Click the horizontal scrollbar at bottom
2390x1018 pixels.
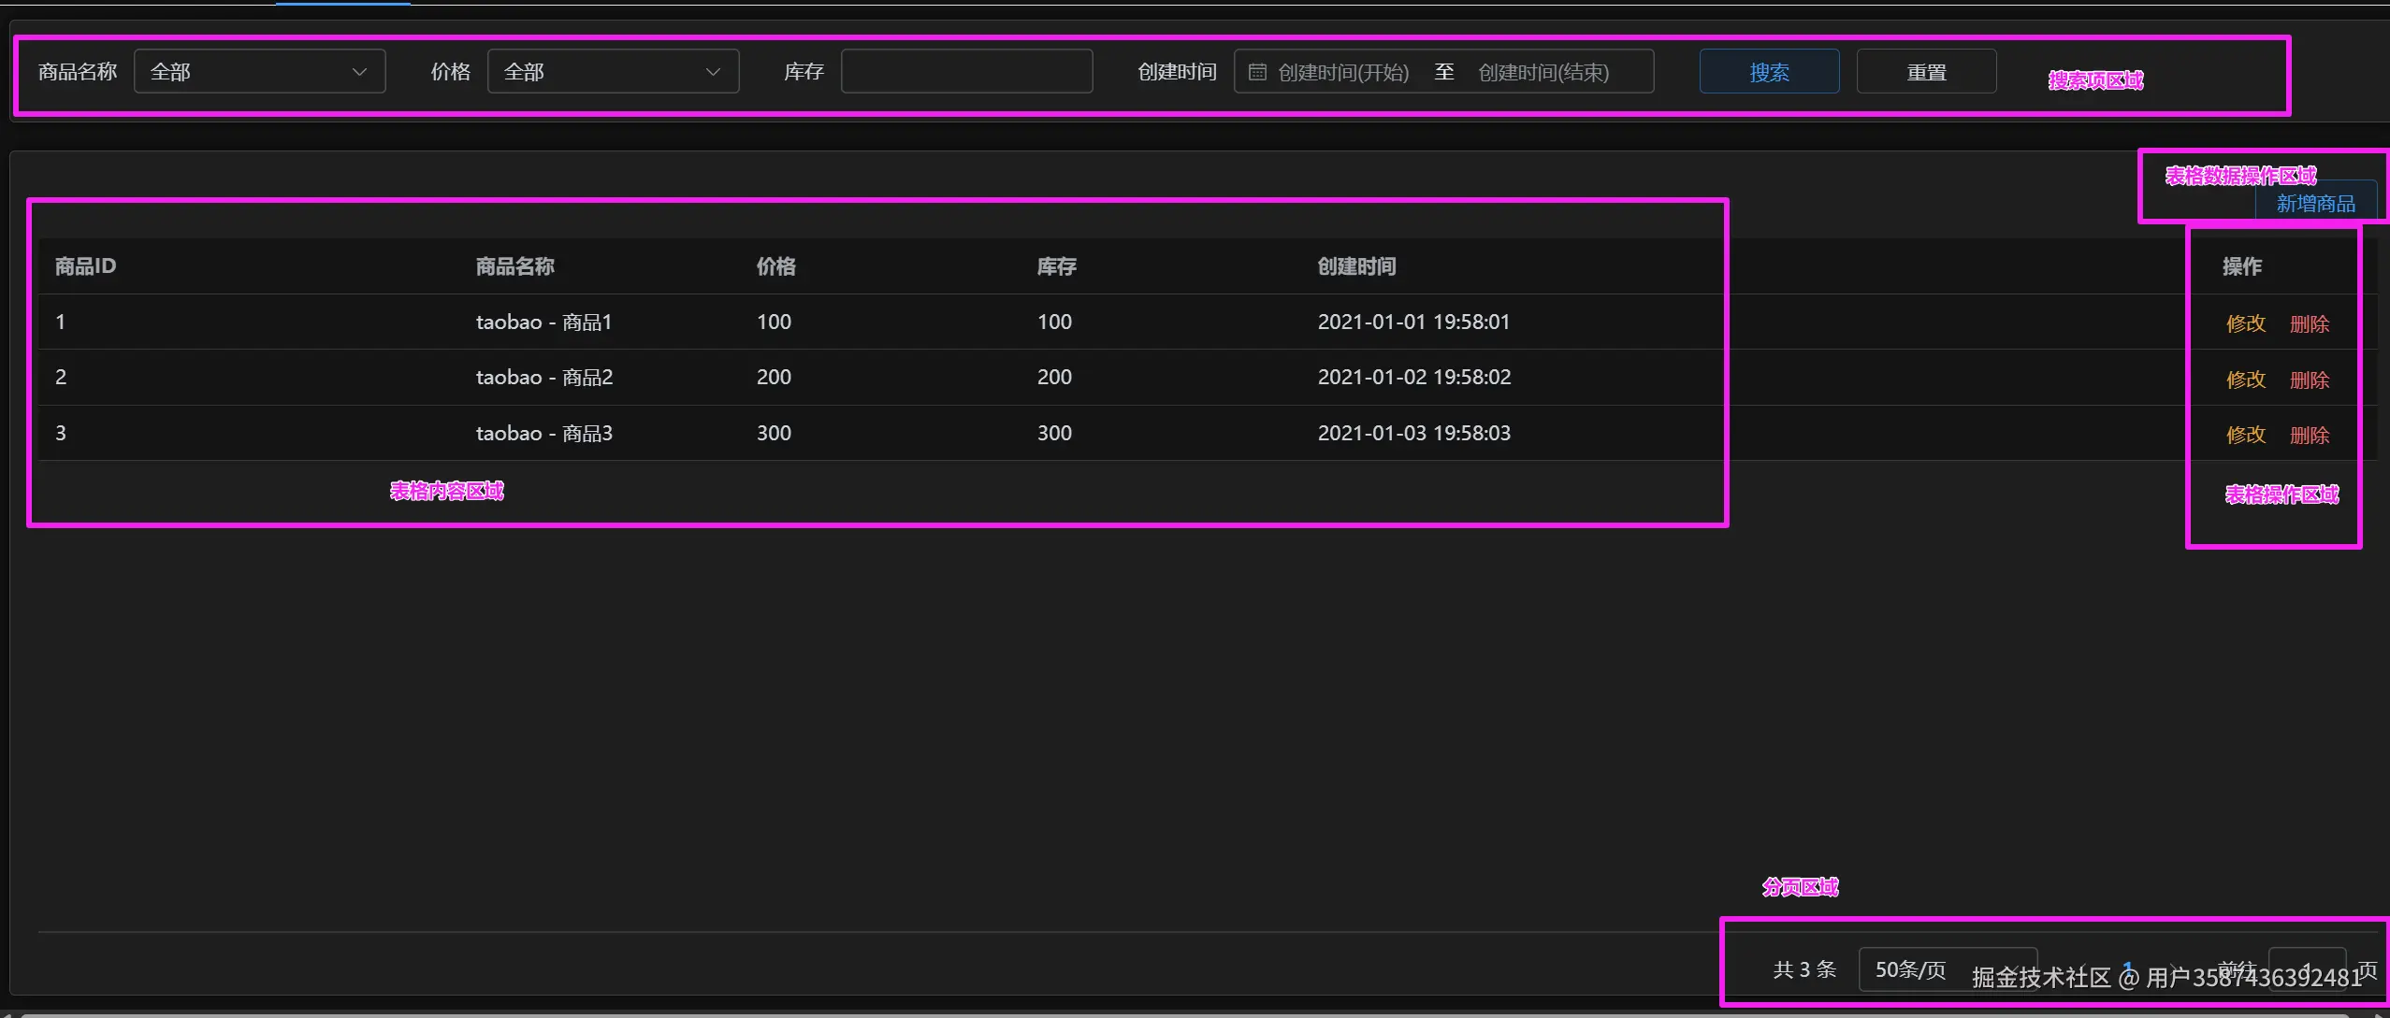pyautogui.click(x=1188, y=1013)
